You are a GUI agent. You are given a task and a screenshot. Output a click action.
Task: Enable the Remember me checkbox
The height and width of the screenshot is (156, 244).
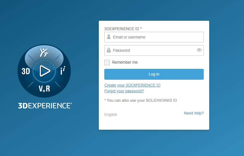pyautogui.click(x=107, y=63)
